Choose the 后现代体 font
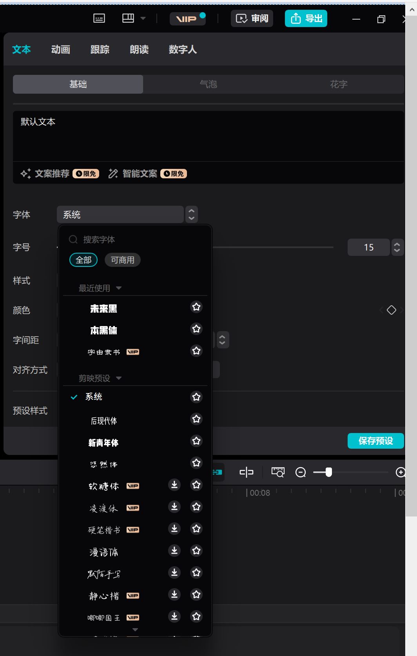417x656 pixels. coord(104,420)
